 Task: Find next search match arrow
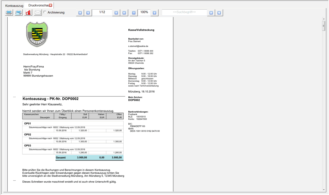[x=219, y=13]
